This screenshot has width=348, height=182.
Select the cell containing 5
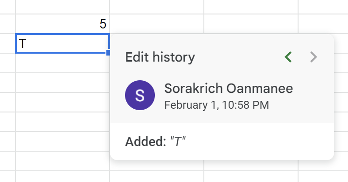(x=63, y=24)
